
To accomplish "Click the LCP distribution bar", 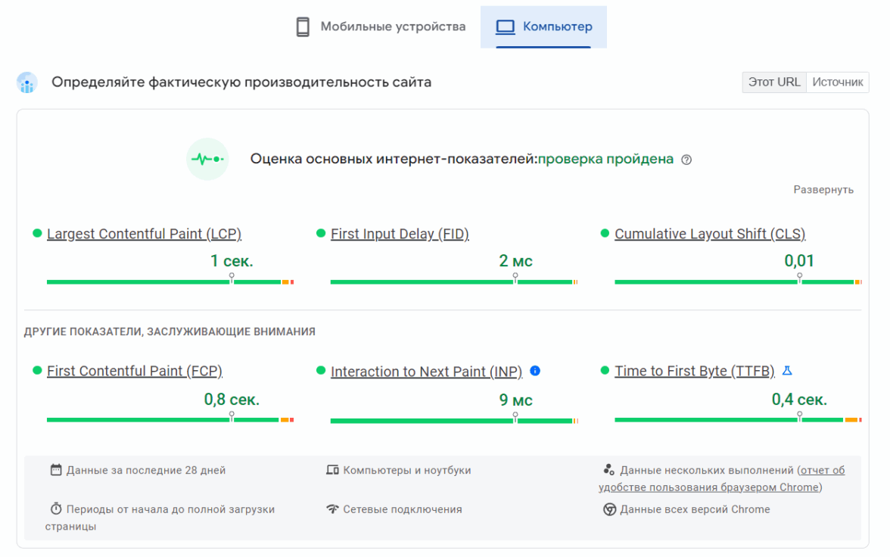I will point(170,282).
